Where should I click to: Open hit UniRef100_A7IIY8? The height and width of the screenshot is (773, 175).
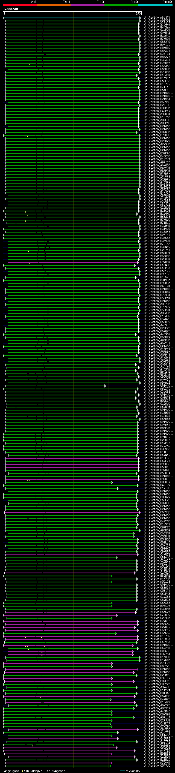(x=157, y=87)
